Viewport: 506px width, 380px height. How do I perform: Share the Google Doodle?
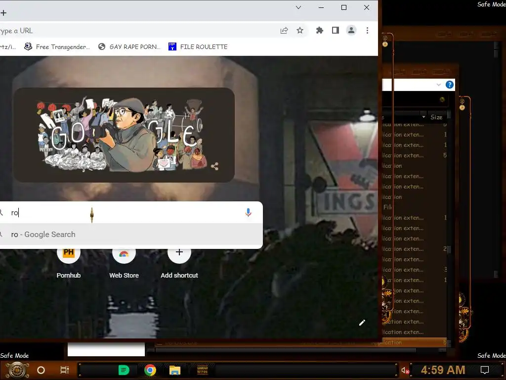coord(214,166)
